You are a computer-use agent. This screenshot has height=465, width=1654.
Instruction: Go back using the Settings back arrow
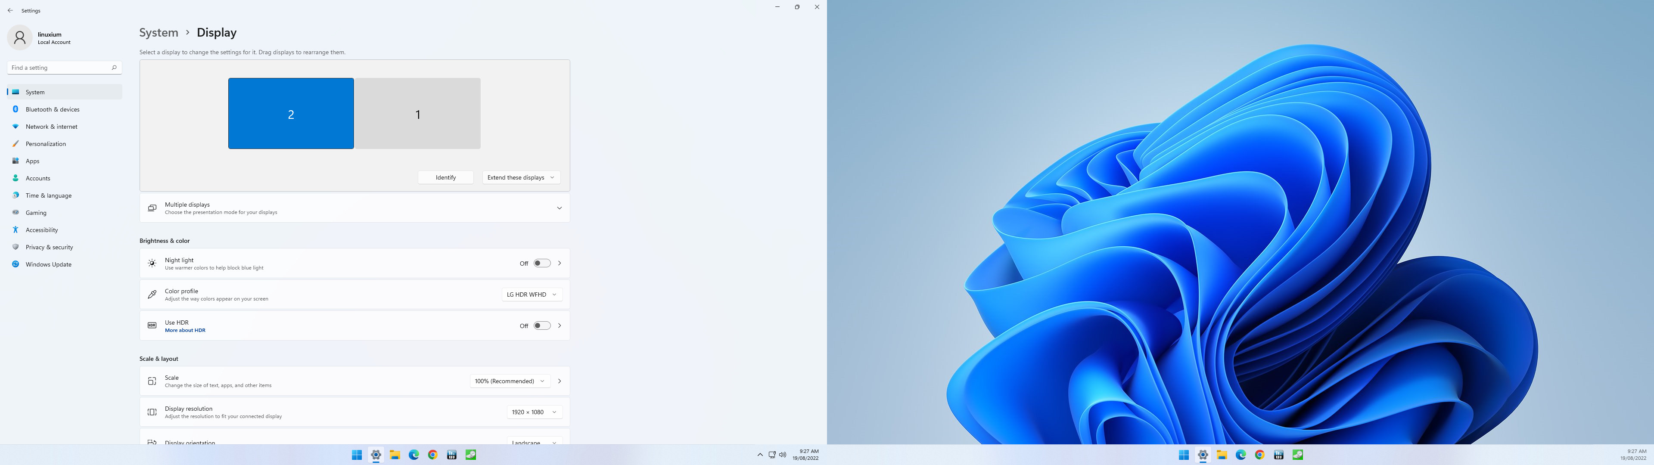pyautogui.click(x=10, y=11)
